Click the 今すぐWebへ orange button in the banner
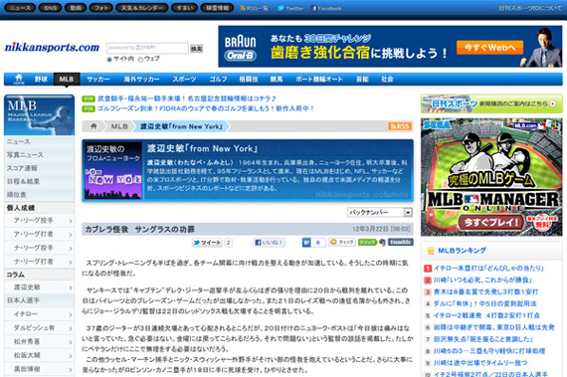This screenshot has height=377, width=567. pyautogui.click(x=490, y=48)
